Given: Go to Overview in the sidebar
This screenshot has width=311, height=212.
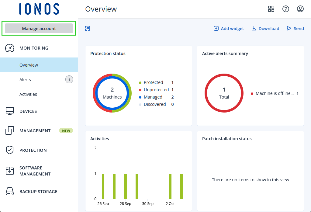Looking at the screenshot, I should pos(29,65).
